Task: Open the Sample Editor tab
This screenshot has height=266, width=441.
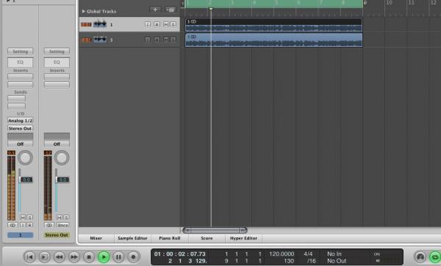Action: [132, 238]
